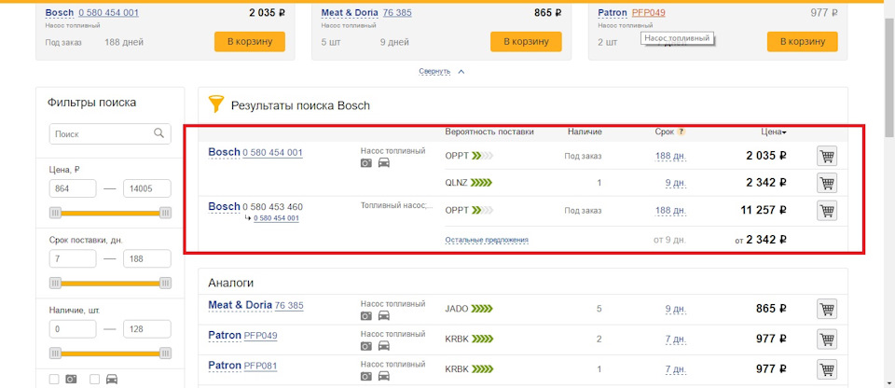
Task: Sort results by Цена column
Action: pyautogui.click(x=774, y=132)
